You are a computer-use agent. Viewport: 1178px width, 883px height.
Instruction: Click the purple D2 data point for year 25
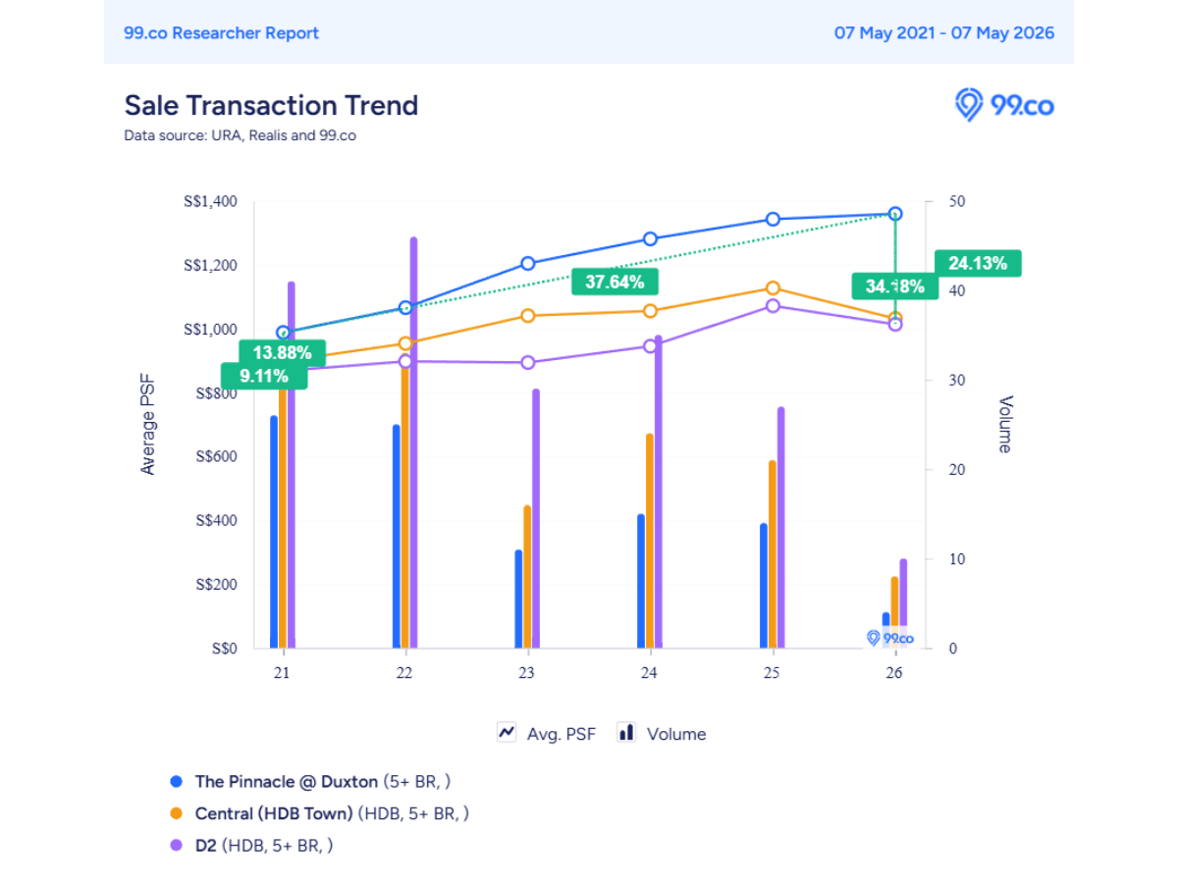pyautogui.click(x=773, y=305)
